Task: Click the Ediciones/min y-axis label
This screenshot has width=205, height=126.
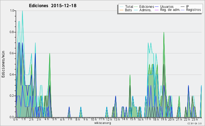Action: click(x=3, y=64)
